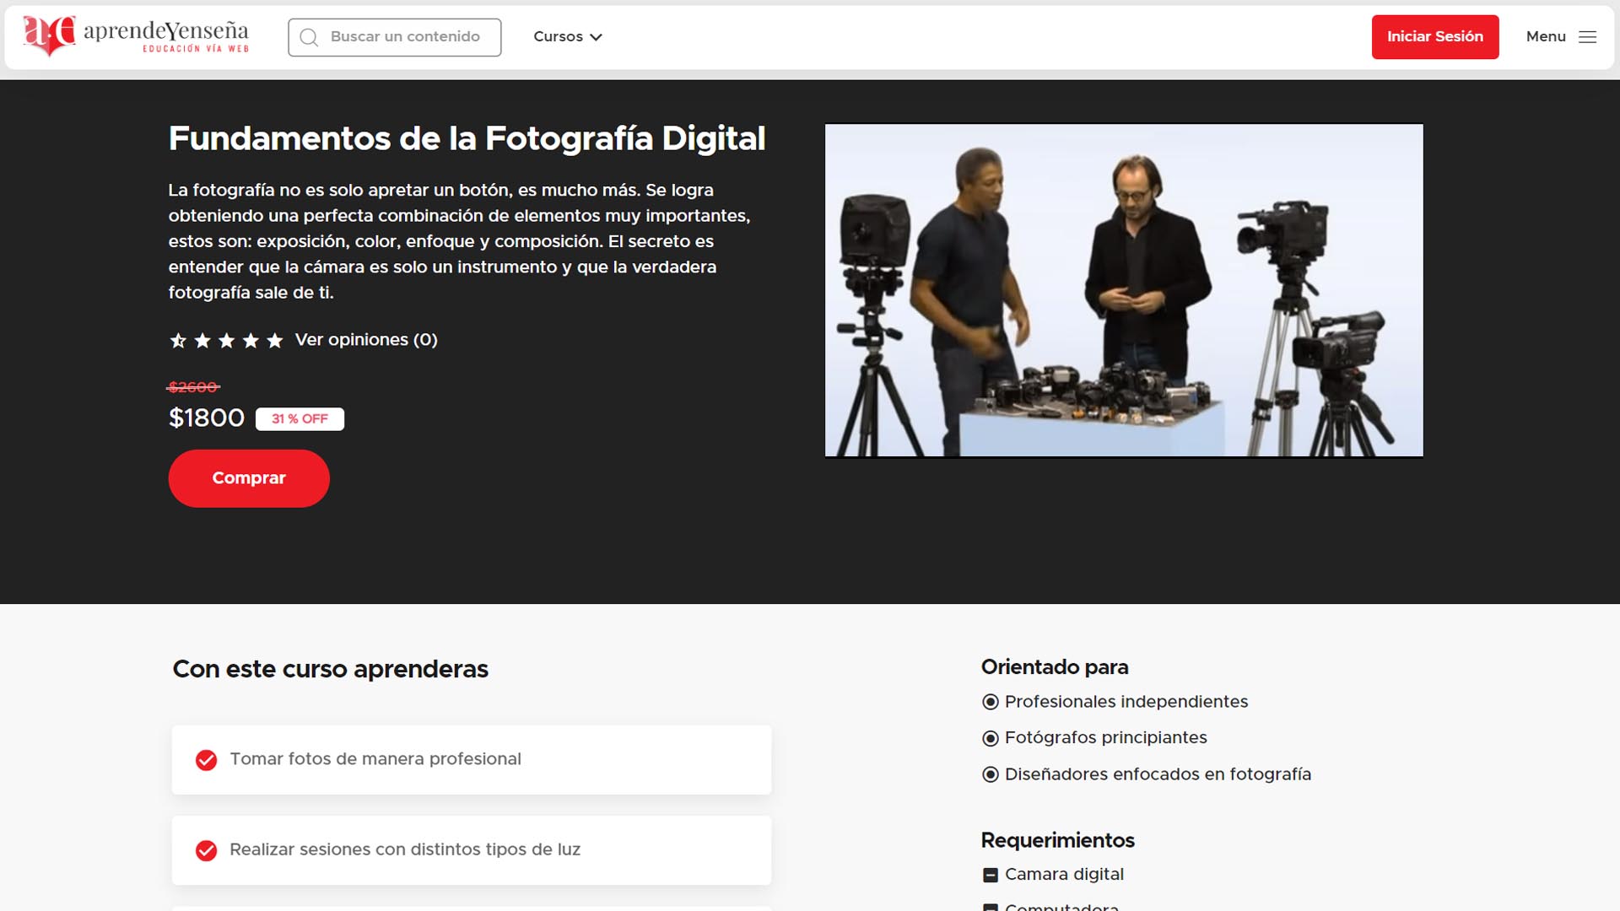The image size is (1620, 911).
Task: Click the search magnifier icon
Action: coord(309,37)
